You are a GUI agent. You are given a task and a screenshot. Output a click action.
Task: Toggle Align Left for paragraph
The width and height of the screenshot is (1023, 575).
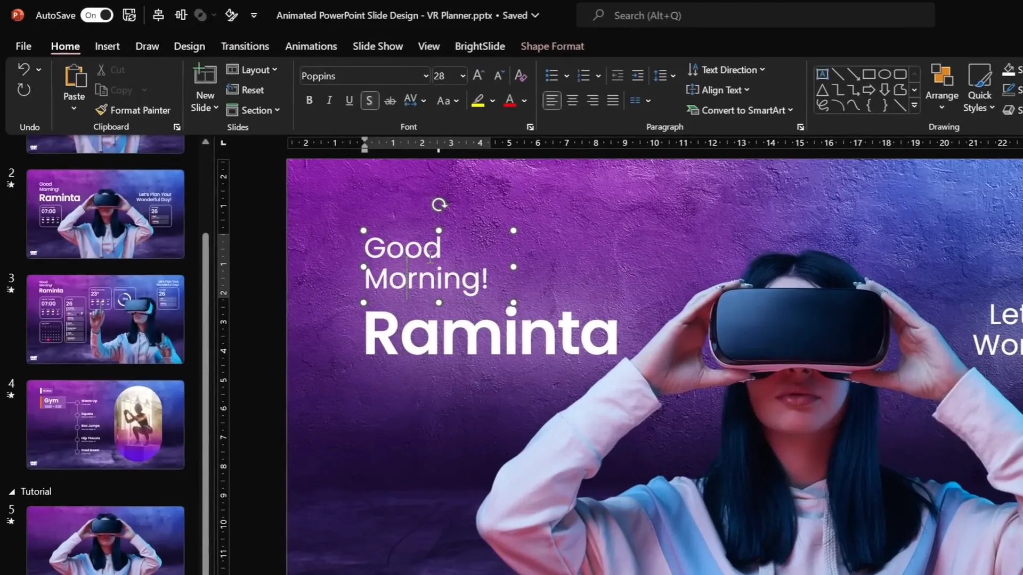click(552, 100)
